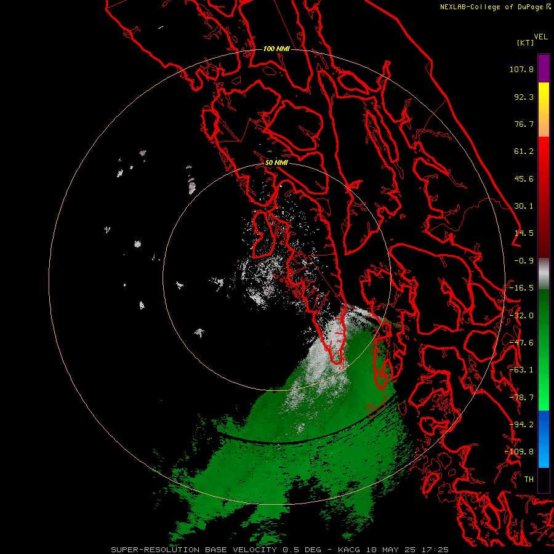Viewport: 554px width, 554px height.
Task: Click the 14.5 velocity scale value
Action: point(524,233)
